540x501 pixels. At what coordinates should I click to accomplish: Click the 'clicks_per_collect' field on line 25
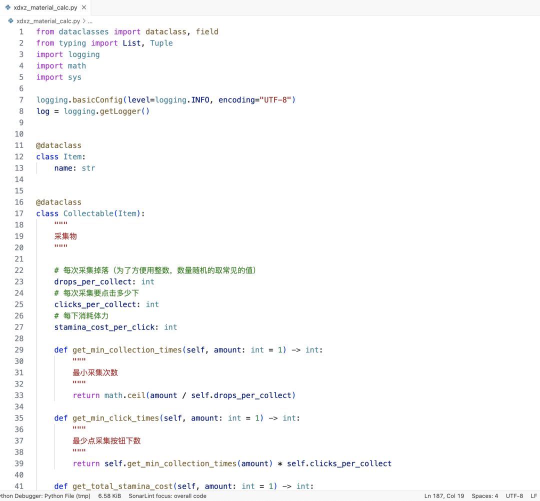coord(95,304)
